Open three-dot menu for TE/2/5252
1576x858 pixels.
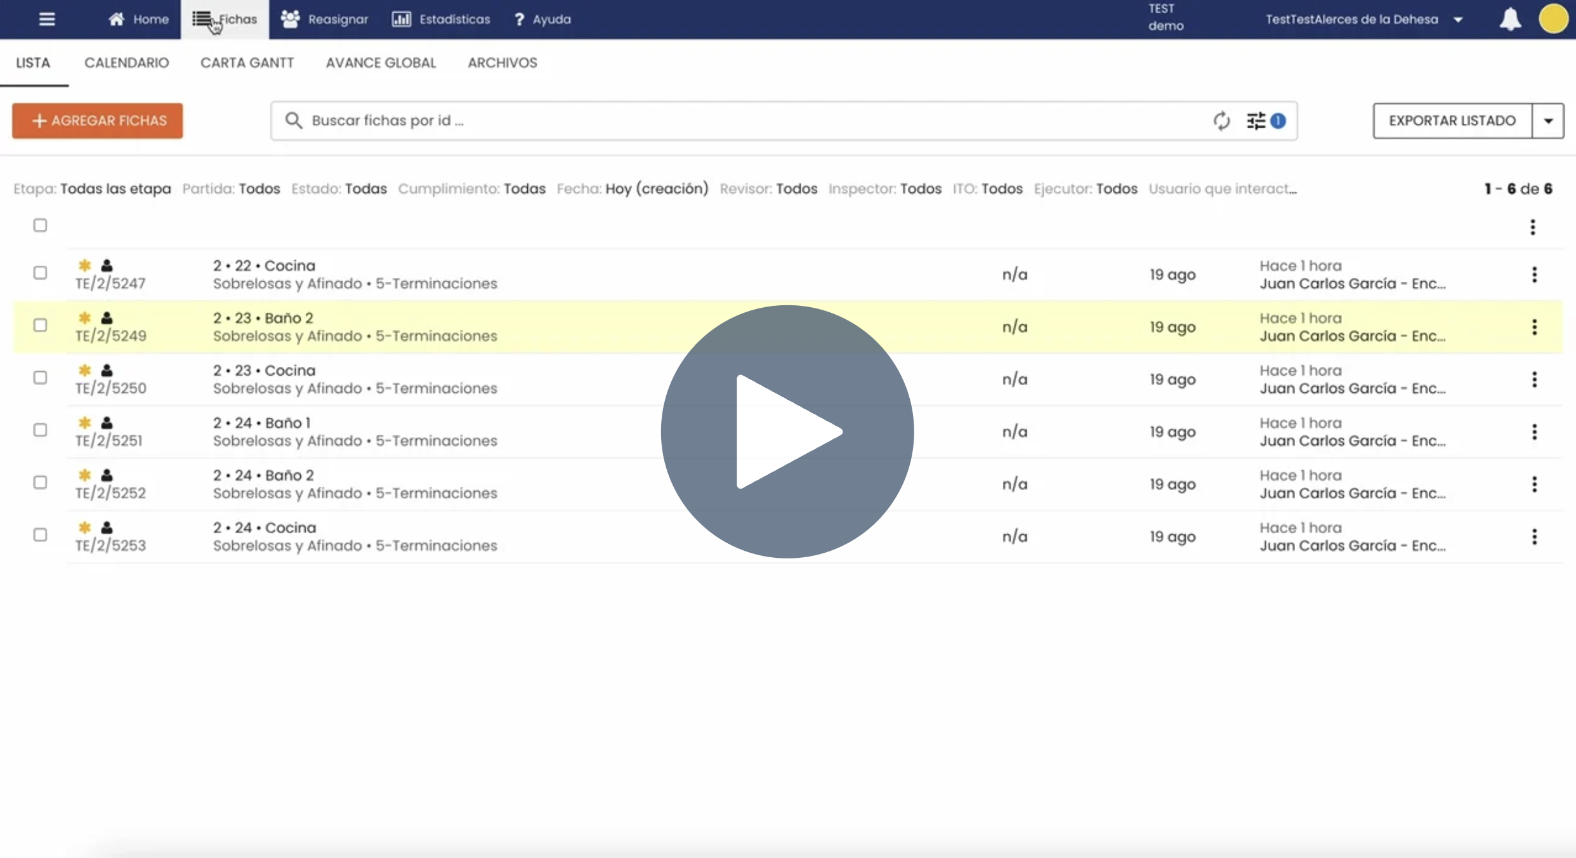tap(1534, 484)
